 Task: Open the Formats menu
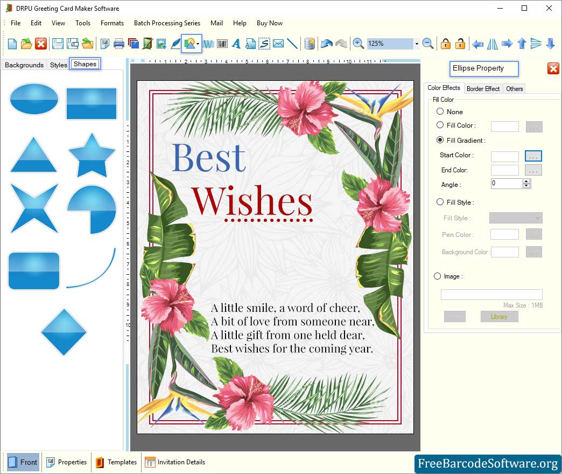[x=112, y=23]
